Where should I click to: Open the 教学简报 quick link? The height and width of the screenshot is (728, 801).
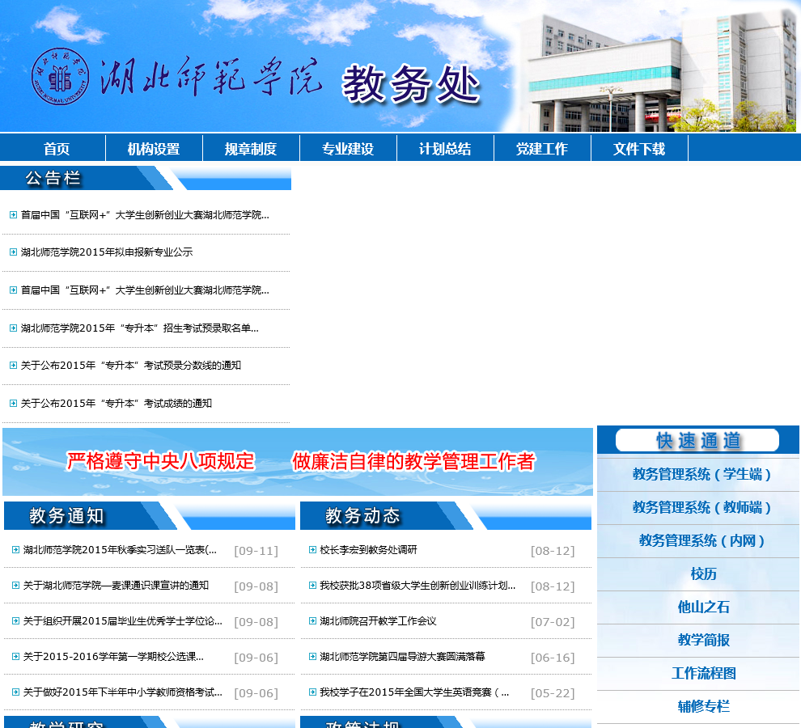703,640
